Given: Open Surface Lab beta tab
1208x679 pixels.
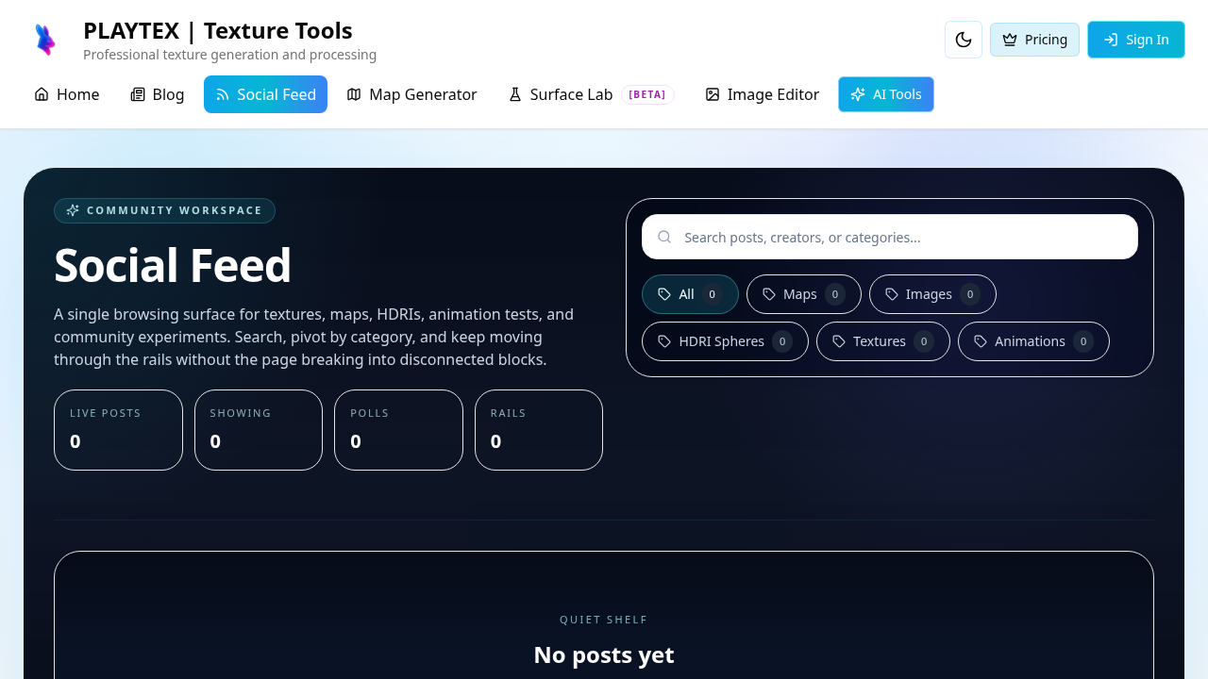Looking at the screenshot, I should click(591, 94).
